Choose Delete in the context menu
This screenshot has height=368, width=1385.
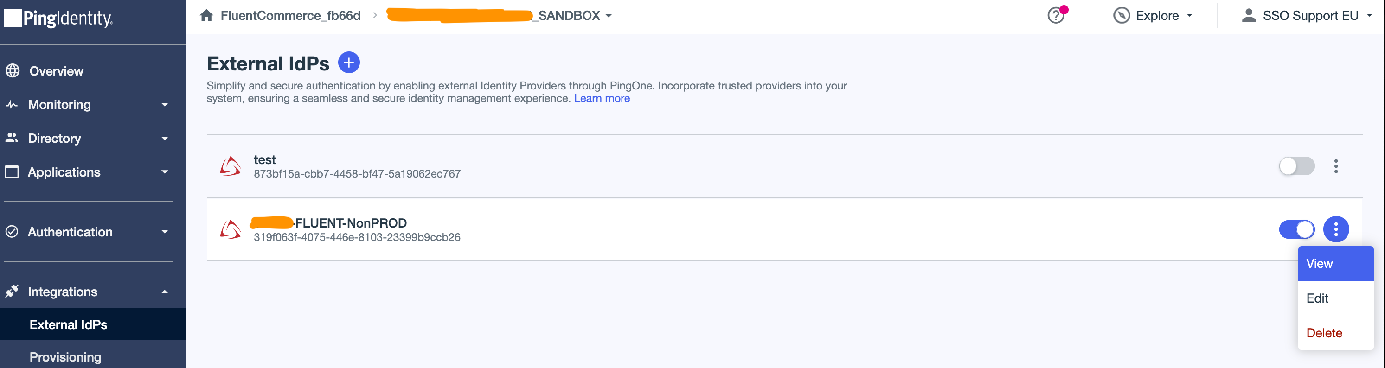tap(1324, 333)
